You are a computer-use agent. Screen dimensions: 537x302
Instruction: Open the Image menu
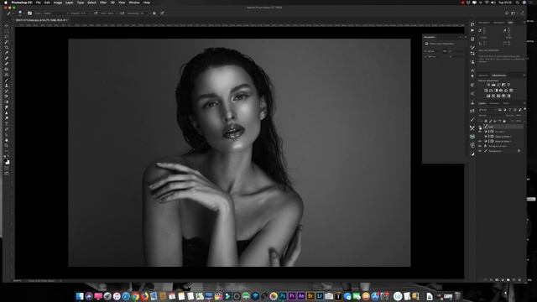58,3
